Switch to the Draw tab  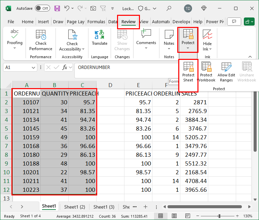[x=58, y=22]
